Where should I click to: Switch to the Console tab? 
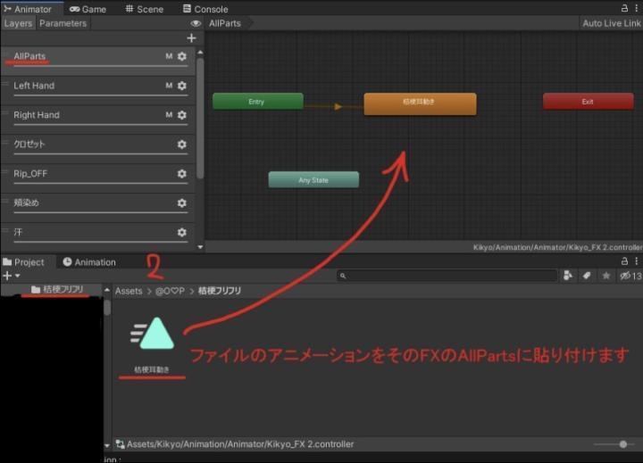(205, 9)
